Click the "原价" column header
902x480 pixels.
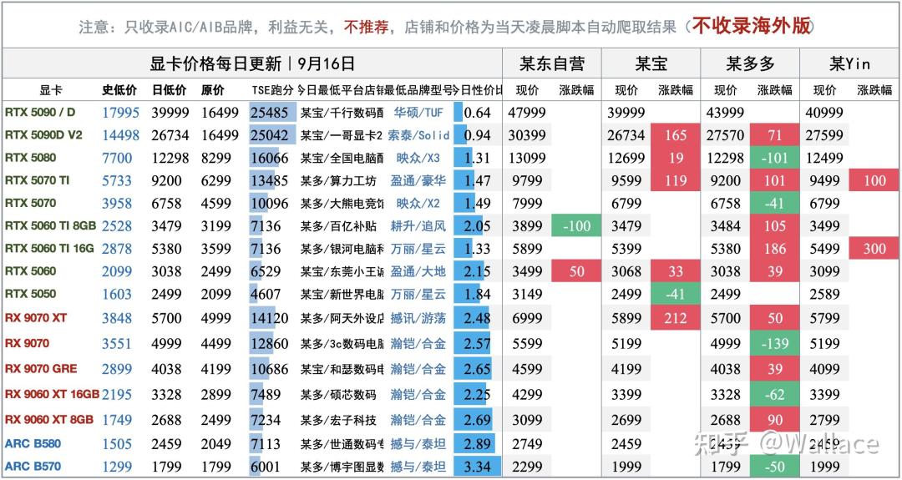click(x=213, y=90)
